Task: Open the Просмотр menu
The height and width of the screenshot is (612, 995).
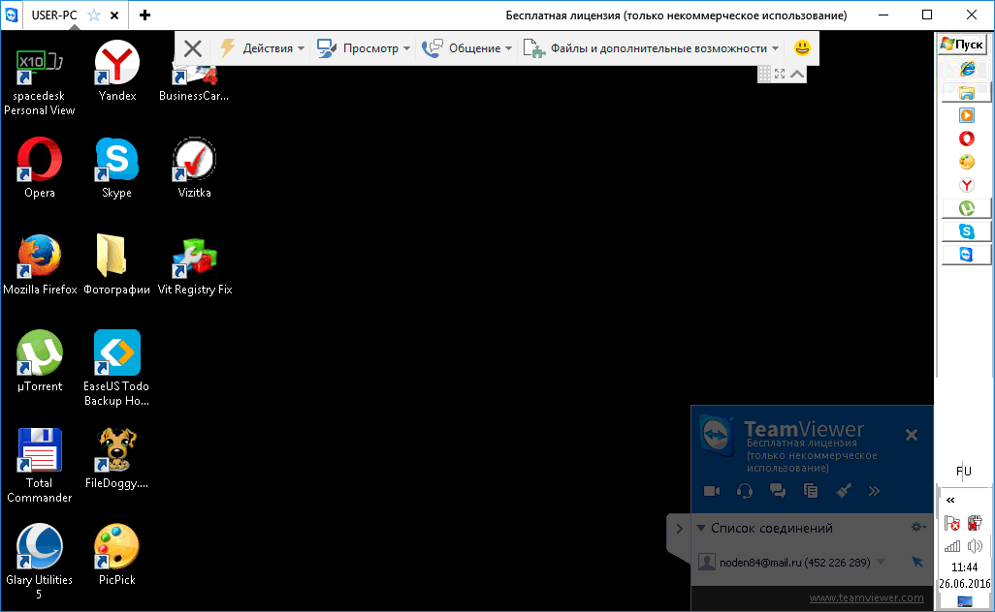Action: click(364, 48)
